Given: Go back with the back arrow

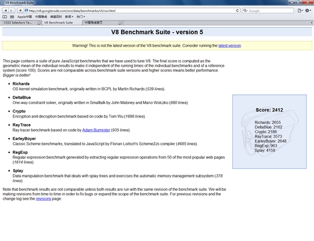Looking at the screenshot, I should pyautogui.click(x=6, y=11).
